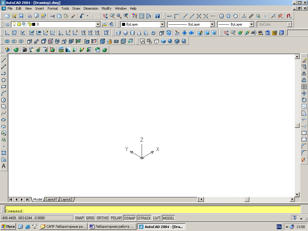Switch to the Layout1 tab

51,199
